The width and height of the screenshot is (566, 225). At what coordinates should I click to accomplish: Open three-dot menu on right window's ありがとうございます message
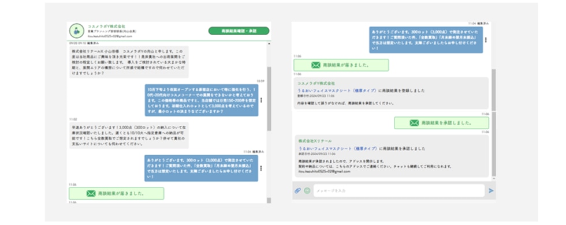pos(486,40)
